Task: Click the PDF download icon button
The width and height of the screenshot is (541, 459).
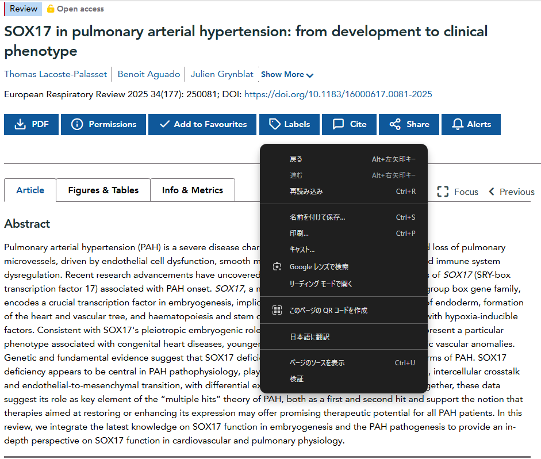Action: pyautogui.click(x=31, y=124)
